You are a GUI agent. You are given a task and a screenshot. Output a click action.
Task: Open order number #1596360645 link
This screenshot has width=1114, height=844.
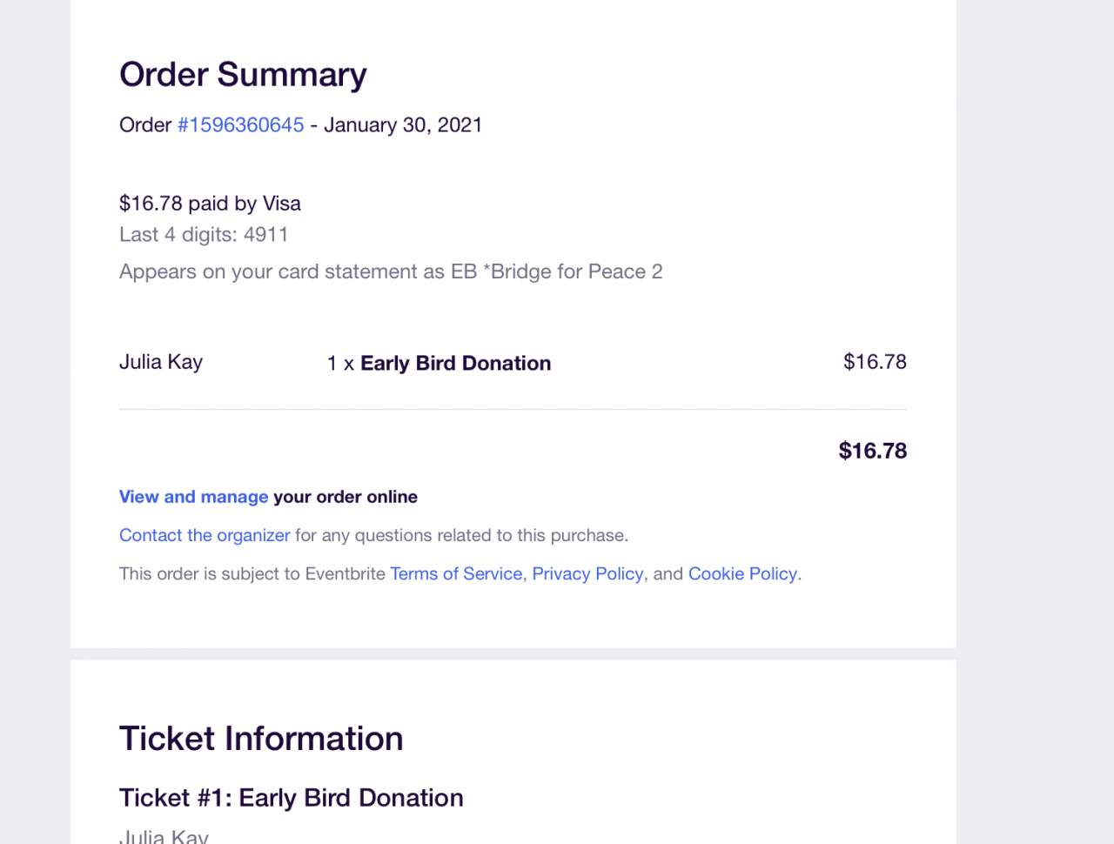point(240,125)
